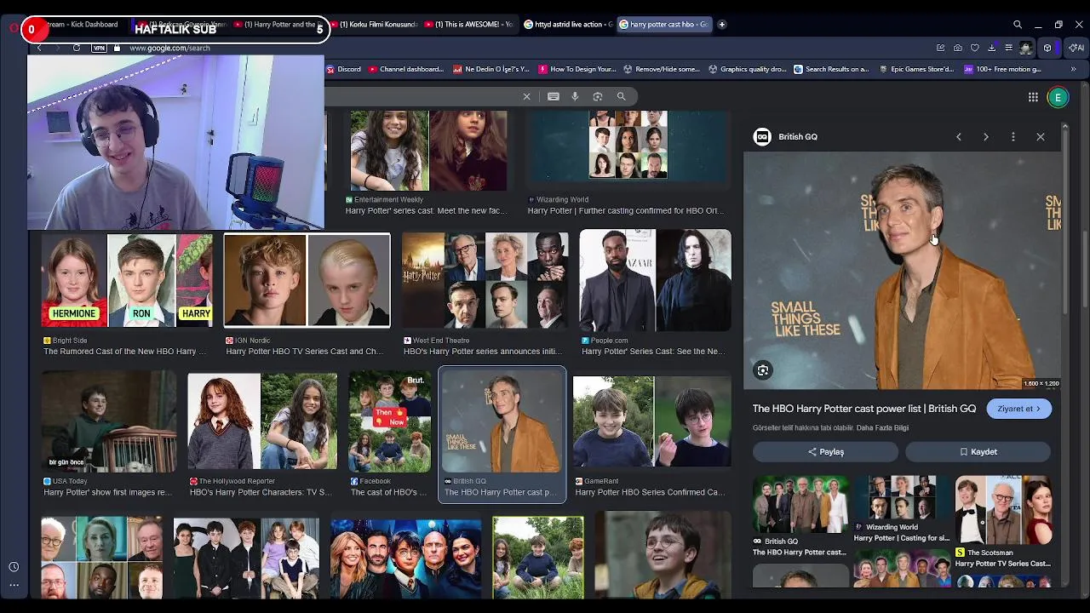This screenshot has width=1090, height=613.
Task: Click the Ziyaret et visit button
Action: coord(1018,409)
